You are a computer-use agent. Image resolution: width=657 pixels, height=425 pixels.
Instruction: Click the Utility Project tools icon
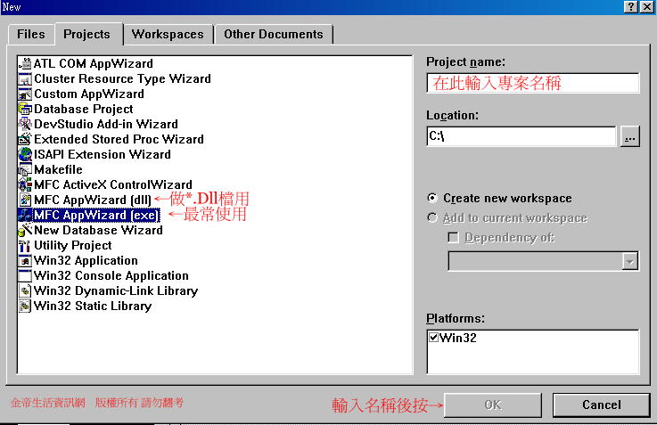pos(25,245)
